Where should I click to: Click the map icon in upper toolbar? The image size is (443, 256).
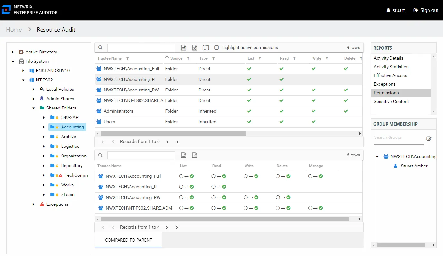pos(206,48)
